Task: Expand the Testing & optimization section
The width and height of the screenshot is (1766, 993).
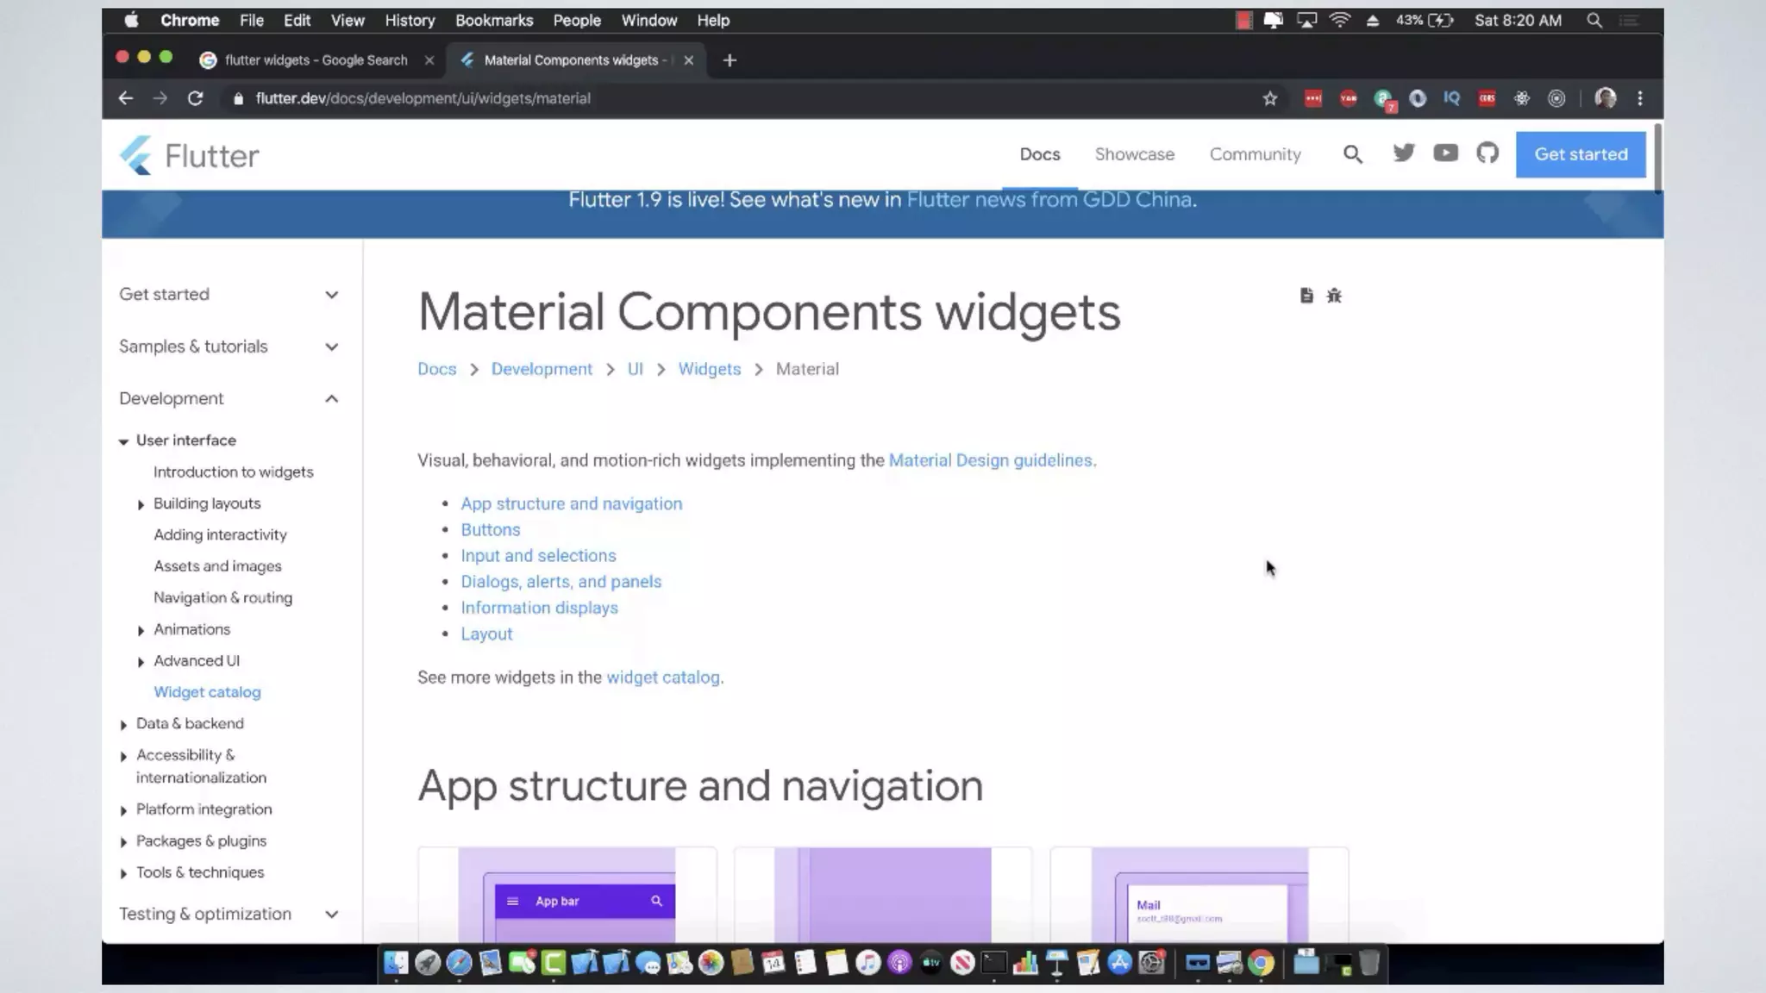Action: (332, 914)
